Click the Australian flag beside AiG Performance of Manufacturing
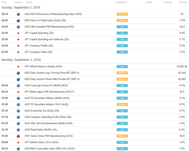Viewport: 189px width, 151px height. tap(18, 14)
